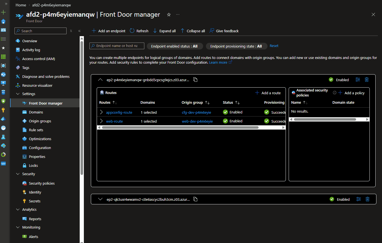Open the Endpoint enabled status filter dropdown
This screenshot has height=243, width=382.
coord(175,46)
